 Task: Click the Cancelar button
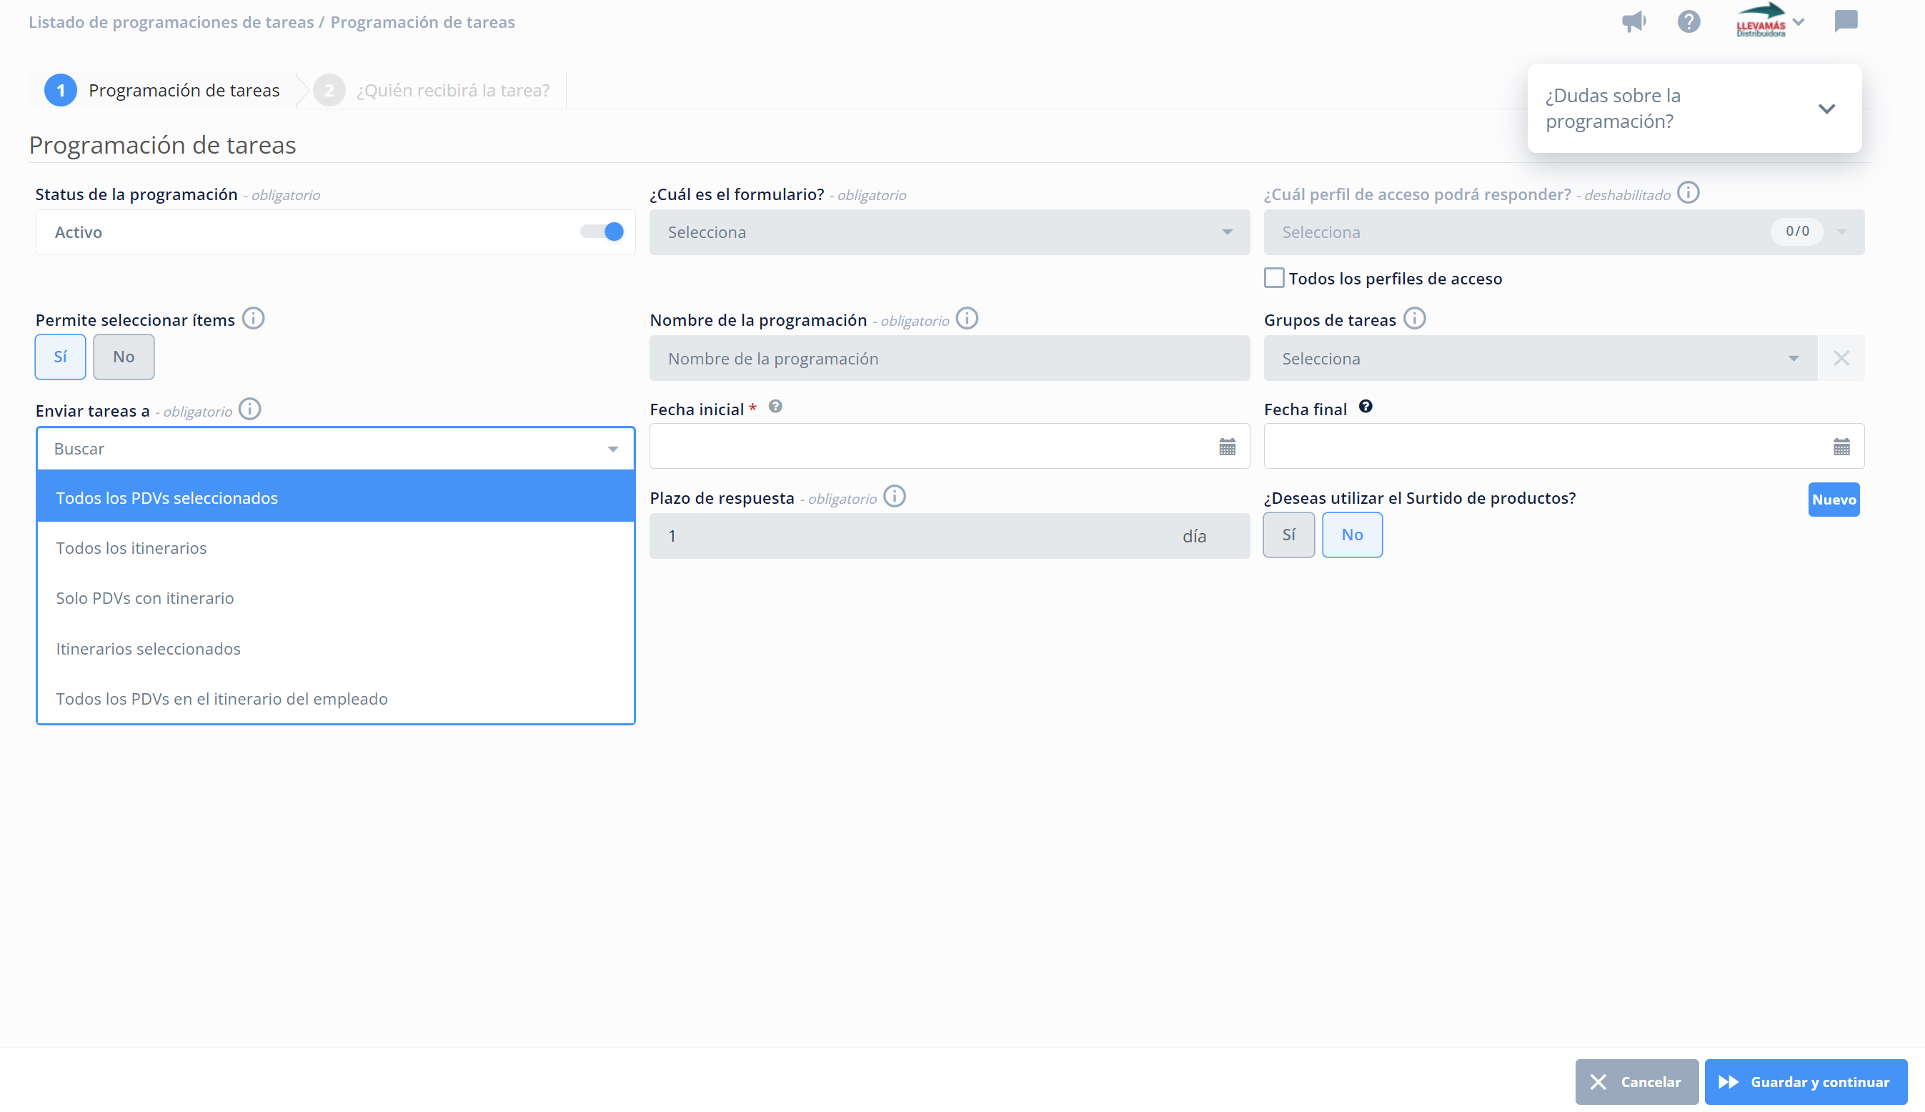coord(1636,1081)
